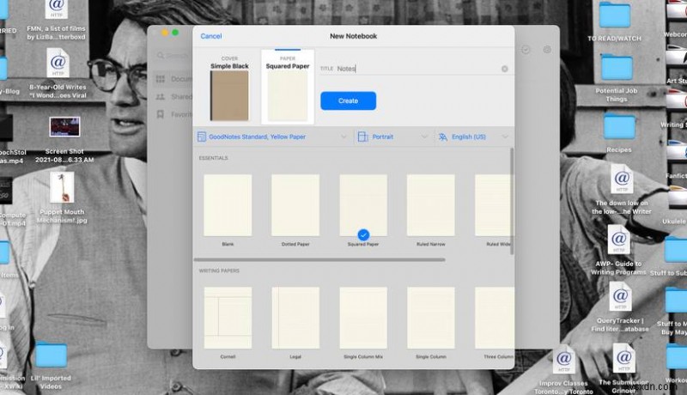Open GoodNotes Standard, Yellow Paper dropdown
The image size is (687, 395).
coord(271,137)
